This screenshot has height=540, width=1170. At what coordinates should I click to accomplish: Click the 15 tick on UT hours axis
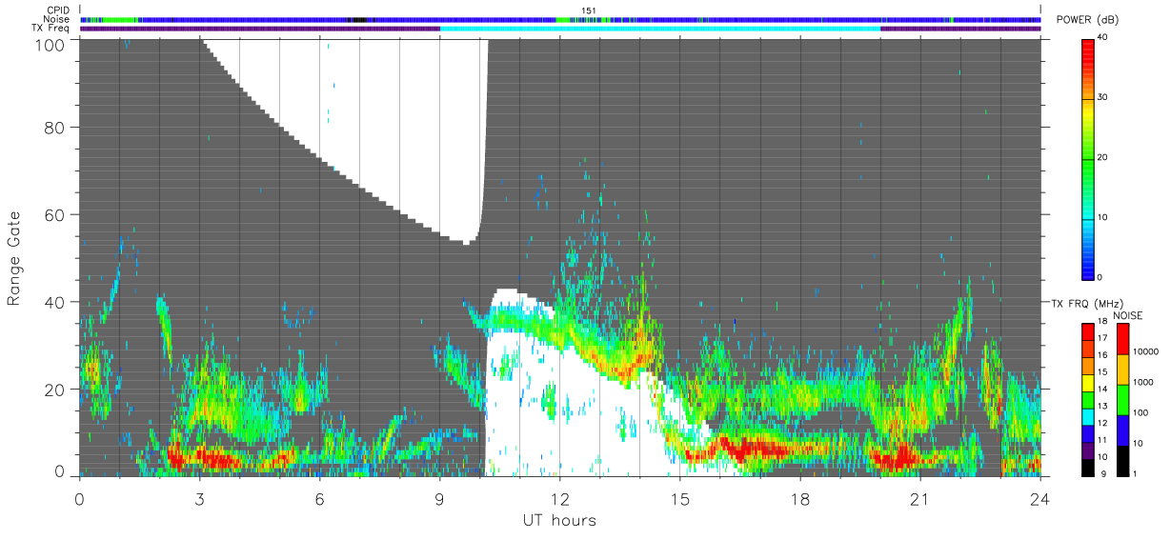[x=680, y=498]
